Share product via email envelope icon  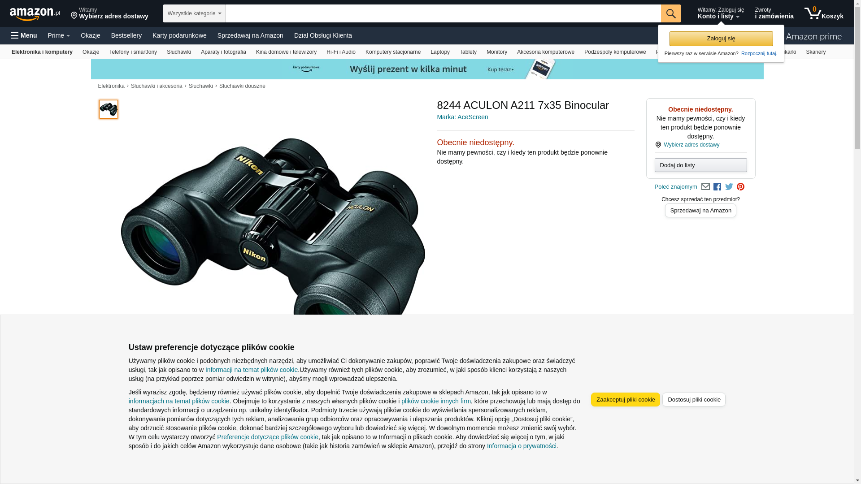(705, 187)
